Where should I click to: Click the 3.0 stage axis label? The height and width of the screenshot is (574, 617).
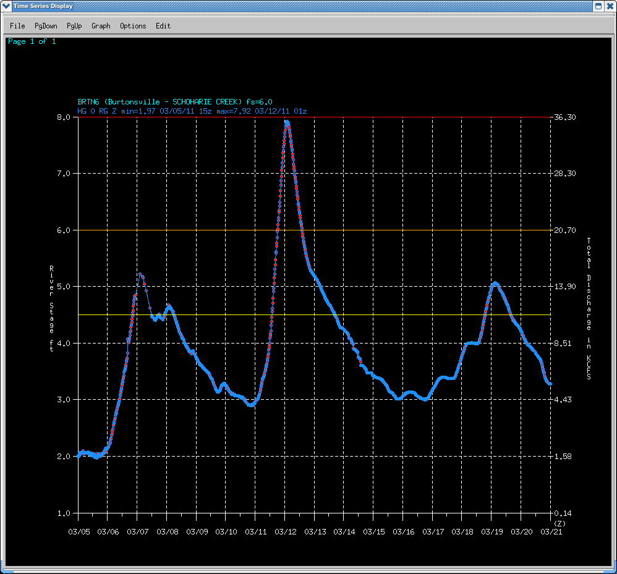[x=64, y=400]
